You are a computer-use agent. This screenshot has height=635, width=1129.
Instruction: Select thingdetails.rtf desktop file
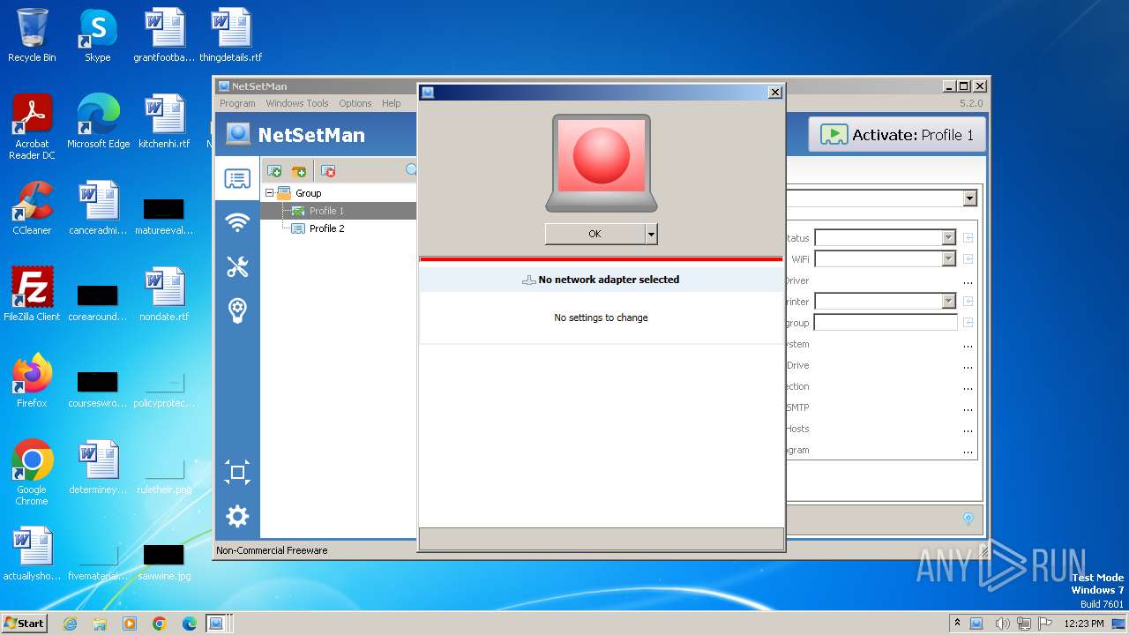[x=230, y=35]
